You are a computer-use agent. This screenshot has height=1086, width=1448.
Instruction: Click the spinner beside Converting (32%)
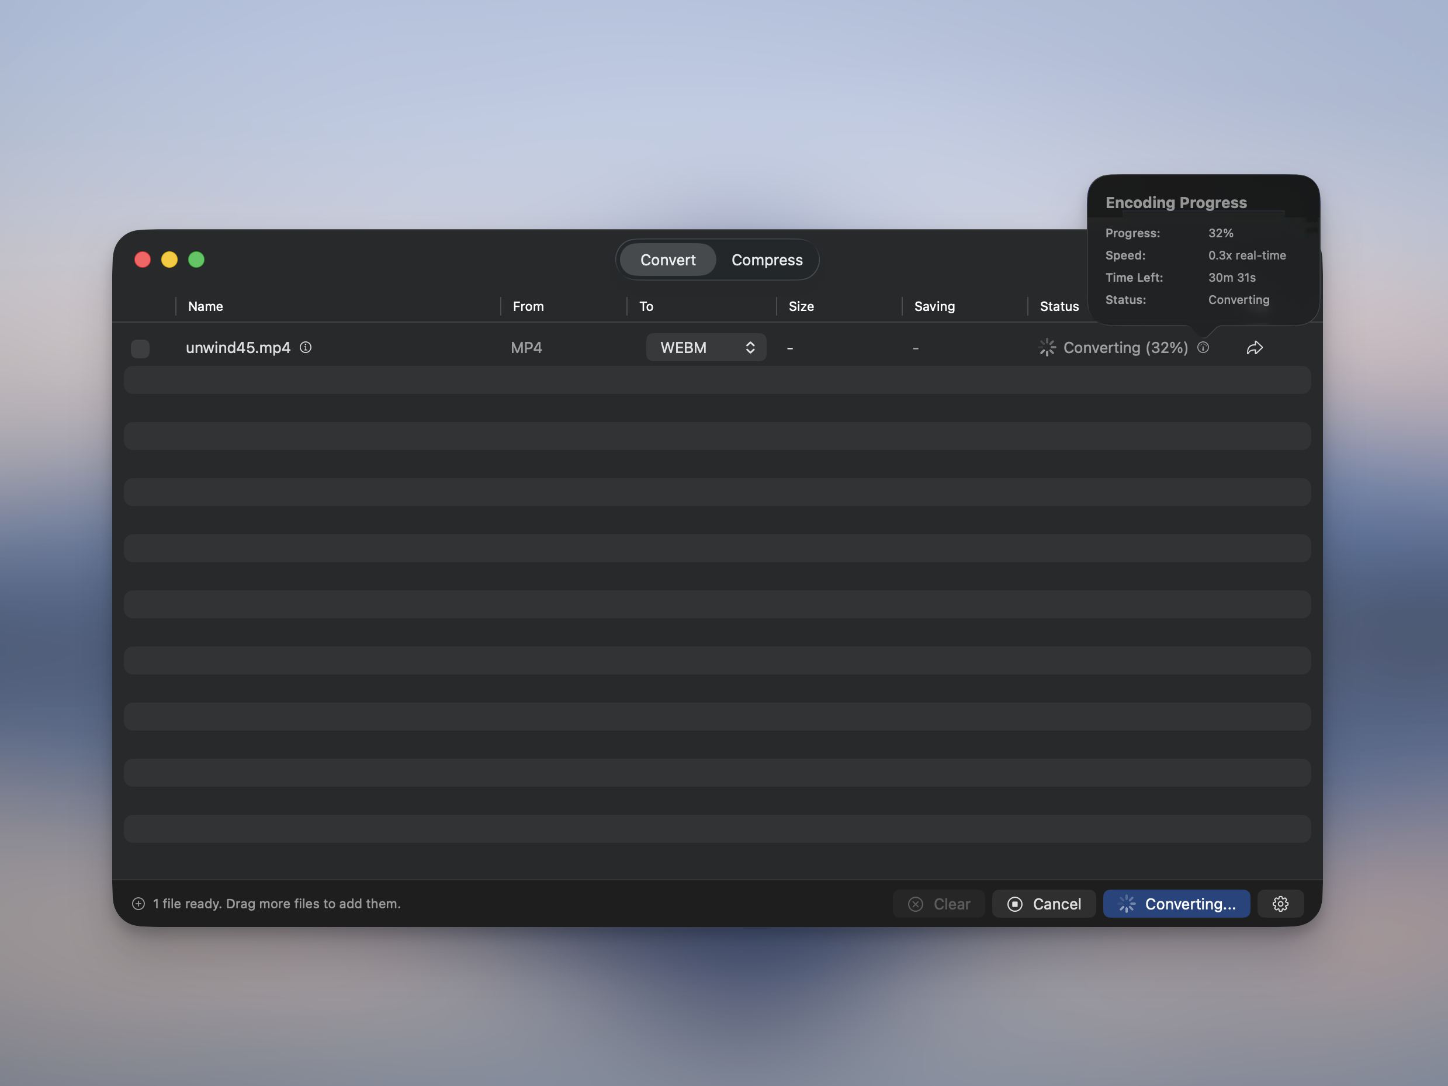pos(1047,348)
